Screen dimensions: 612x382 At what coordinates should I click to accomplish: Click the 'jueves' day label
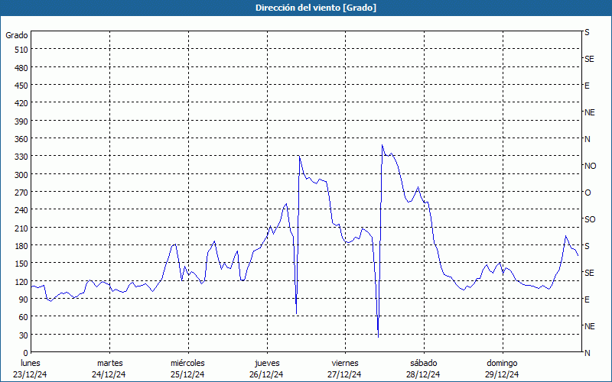click(x=267, y=363)
